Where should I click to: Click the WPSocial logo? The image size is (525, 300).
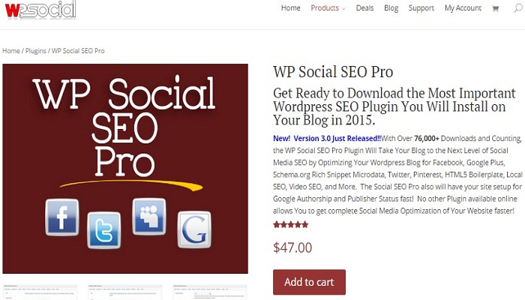click(x=40, y=10)
